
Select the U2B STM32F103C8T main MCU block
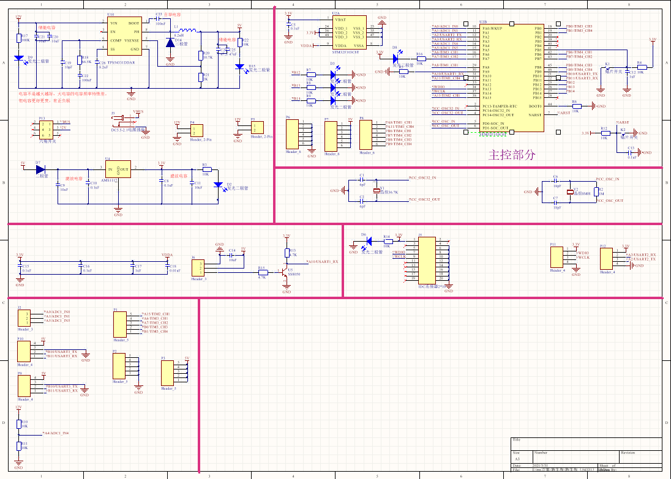point(512,78)
